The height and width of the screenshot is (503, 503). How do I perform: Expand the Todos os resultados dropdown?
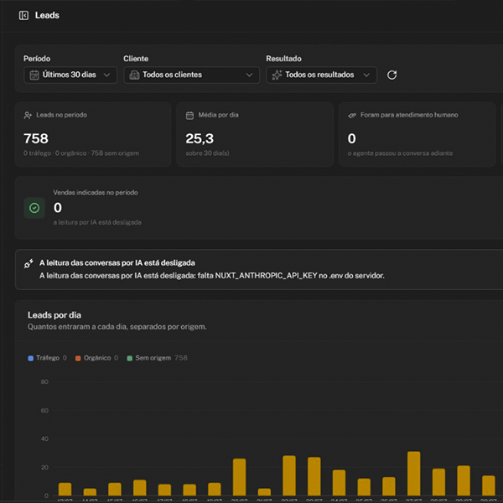point(321,75)
